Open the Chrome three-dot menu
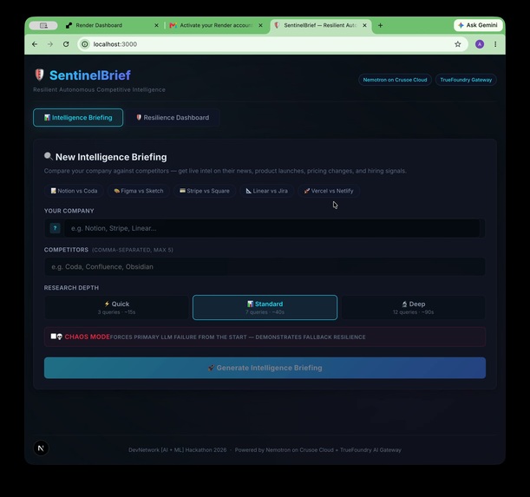This screenshot has height=497, width=530. 495,44
